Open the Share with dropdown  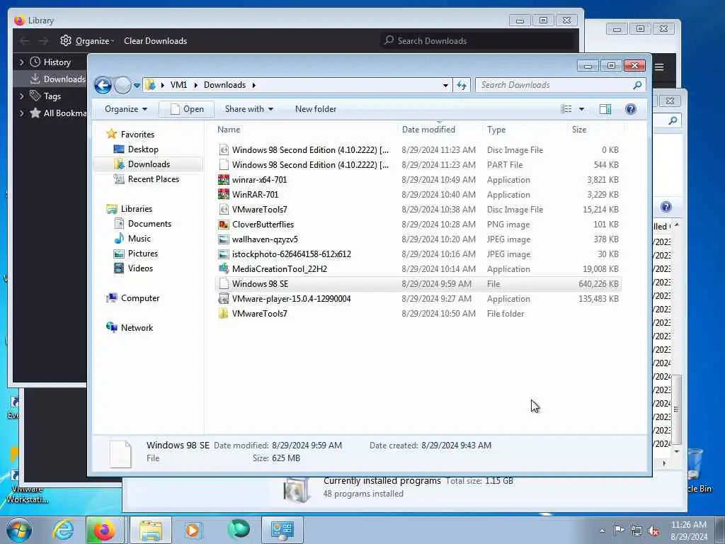[x=249, y=109]
